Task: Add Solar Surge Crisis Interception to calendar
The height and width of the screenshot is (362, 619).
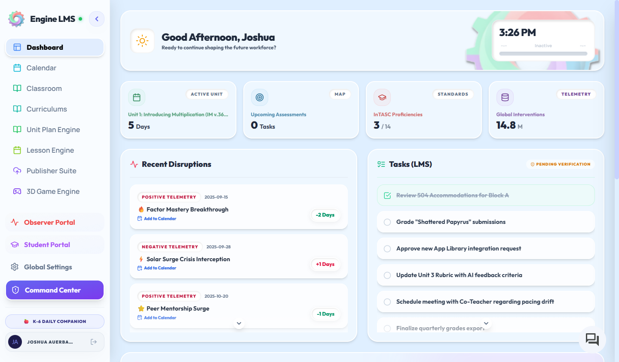Action: [x=157, y=268]
